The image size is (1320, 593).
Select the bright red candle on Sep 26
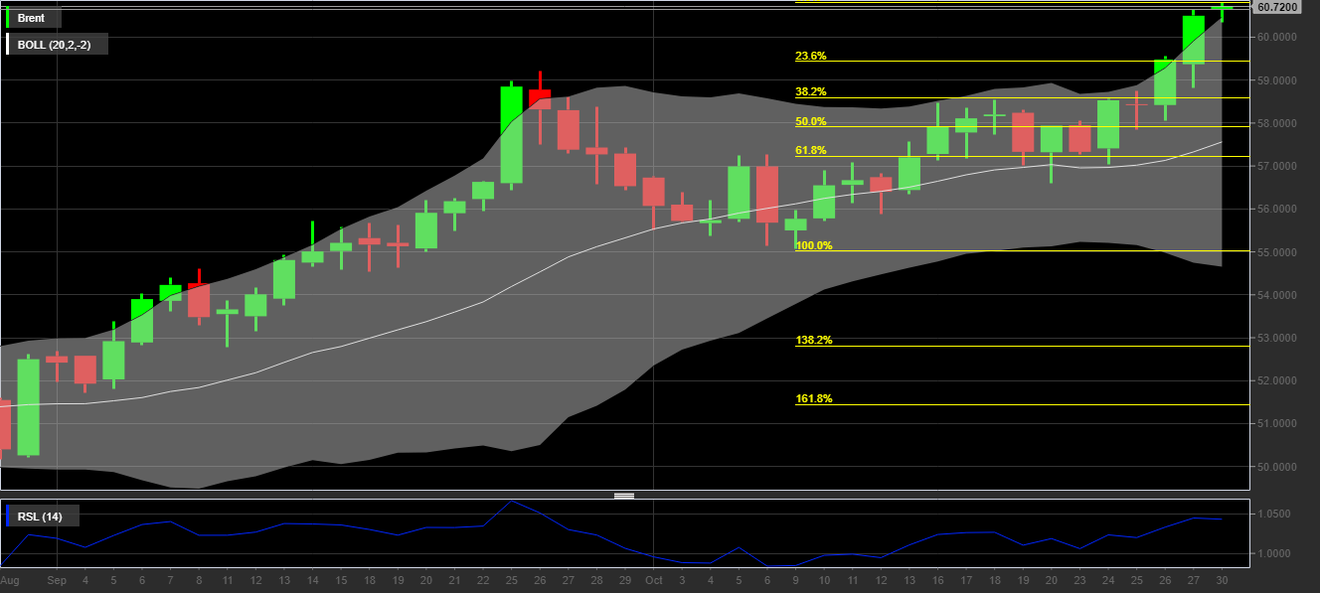coord(540,98)
